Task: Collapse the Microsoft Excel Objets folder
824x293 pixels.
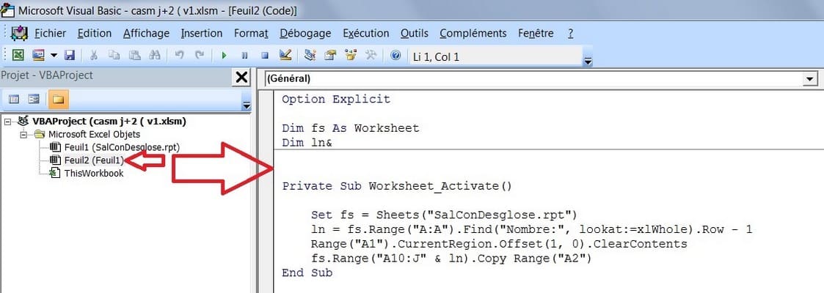Action: pyautogui.click(x=23, y=135)
